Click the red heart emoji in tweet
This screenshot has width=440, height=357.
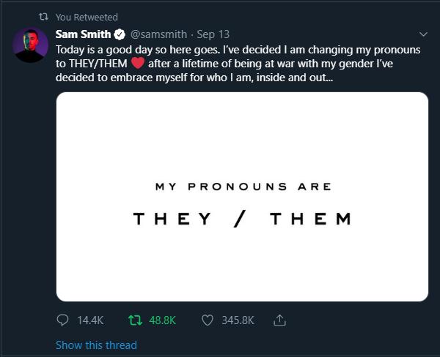[138, 63]
